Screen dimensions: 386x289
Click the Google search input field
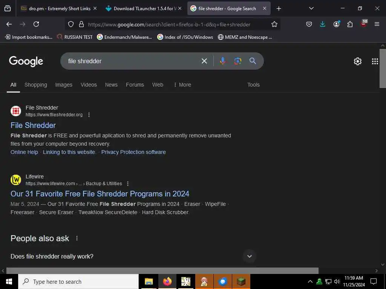coord(133,61)
